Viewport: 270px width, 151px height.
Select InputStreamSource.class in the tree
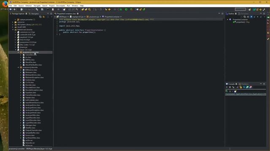(35, 102)
